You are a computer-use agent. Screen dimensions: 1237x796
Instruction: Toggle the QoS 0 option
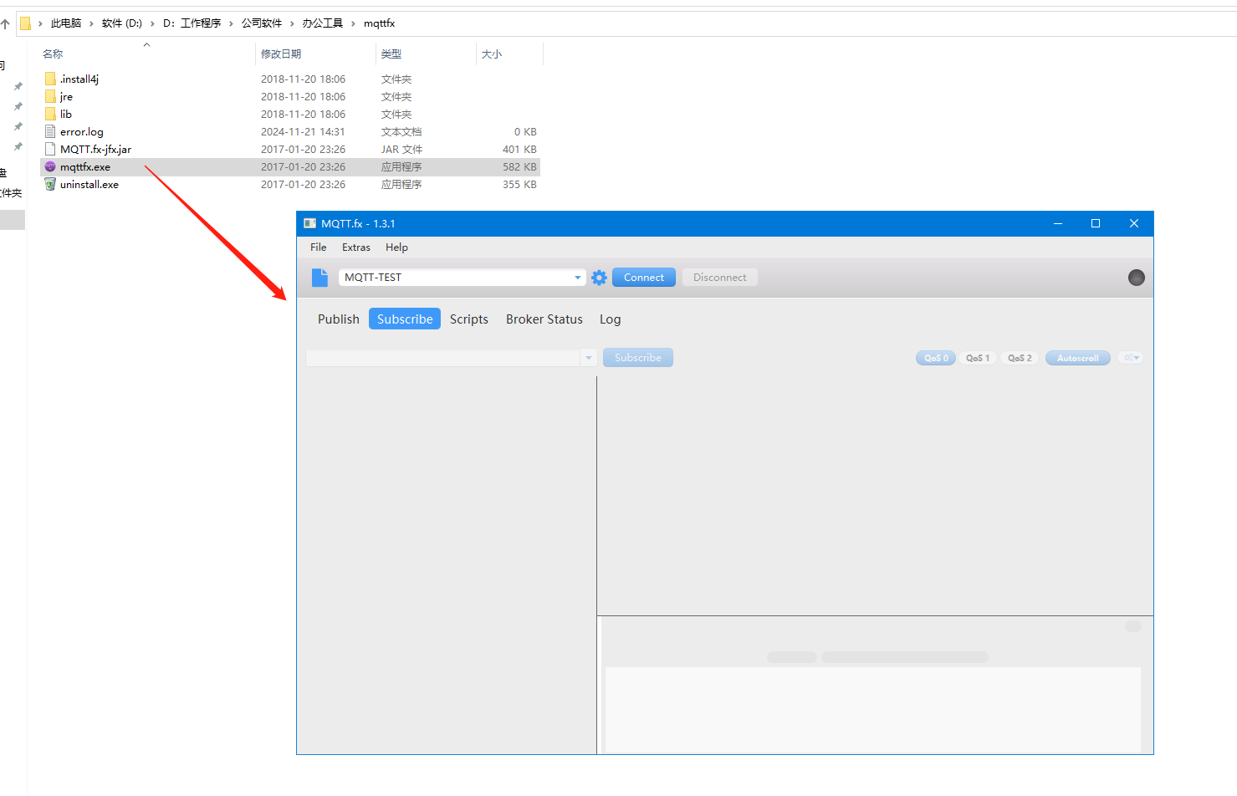point(935,358)
